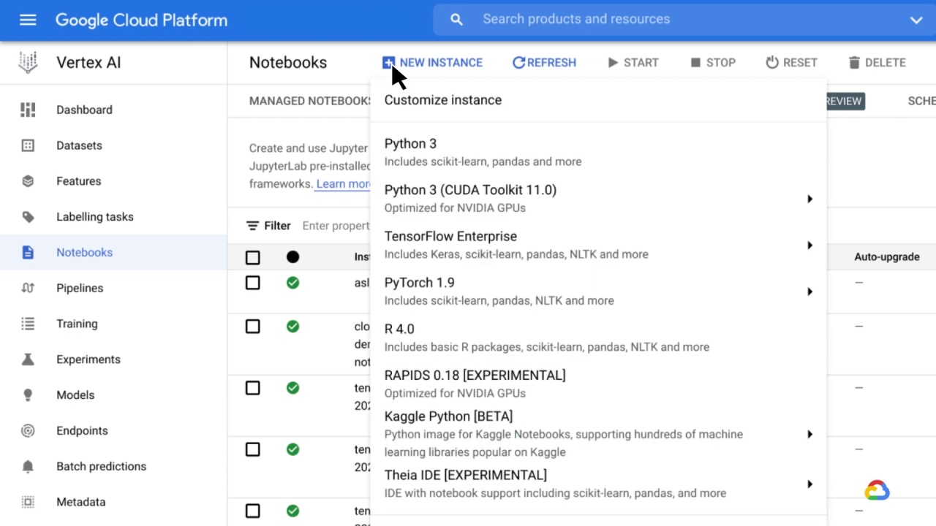Choose the R 4.0 instance type
The image size is (936, 526).
click(598, 338)
